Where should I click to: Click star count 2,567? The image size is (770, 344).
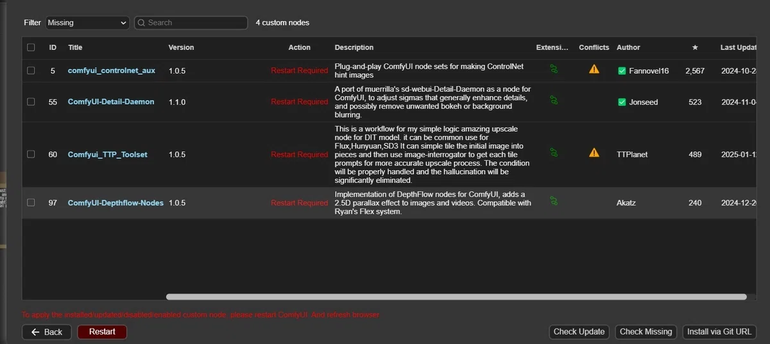(695, 71)
